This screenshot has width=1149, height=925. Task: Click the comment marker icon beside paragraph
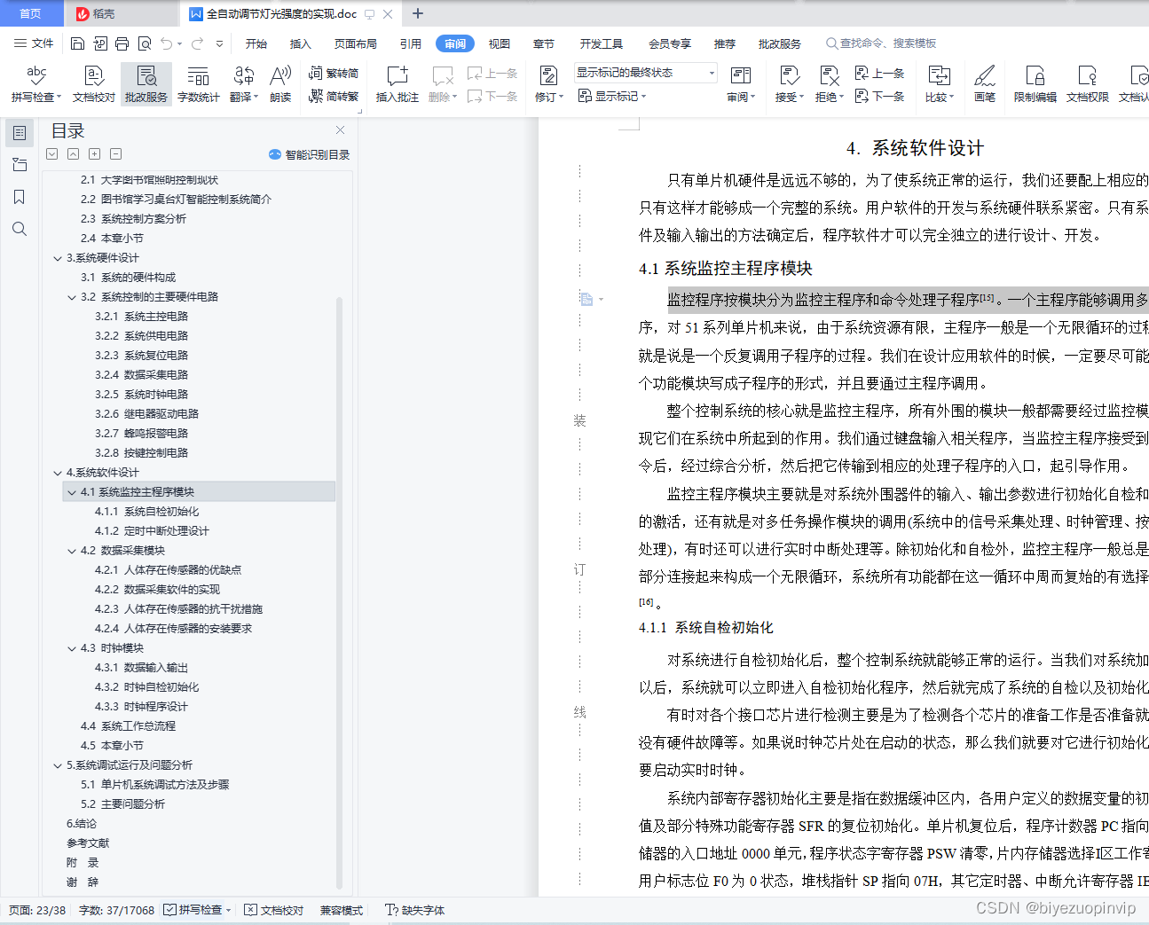tap(586, 300)
